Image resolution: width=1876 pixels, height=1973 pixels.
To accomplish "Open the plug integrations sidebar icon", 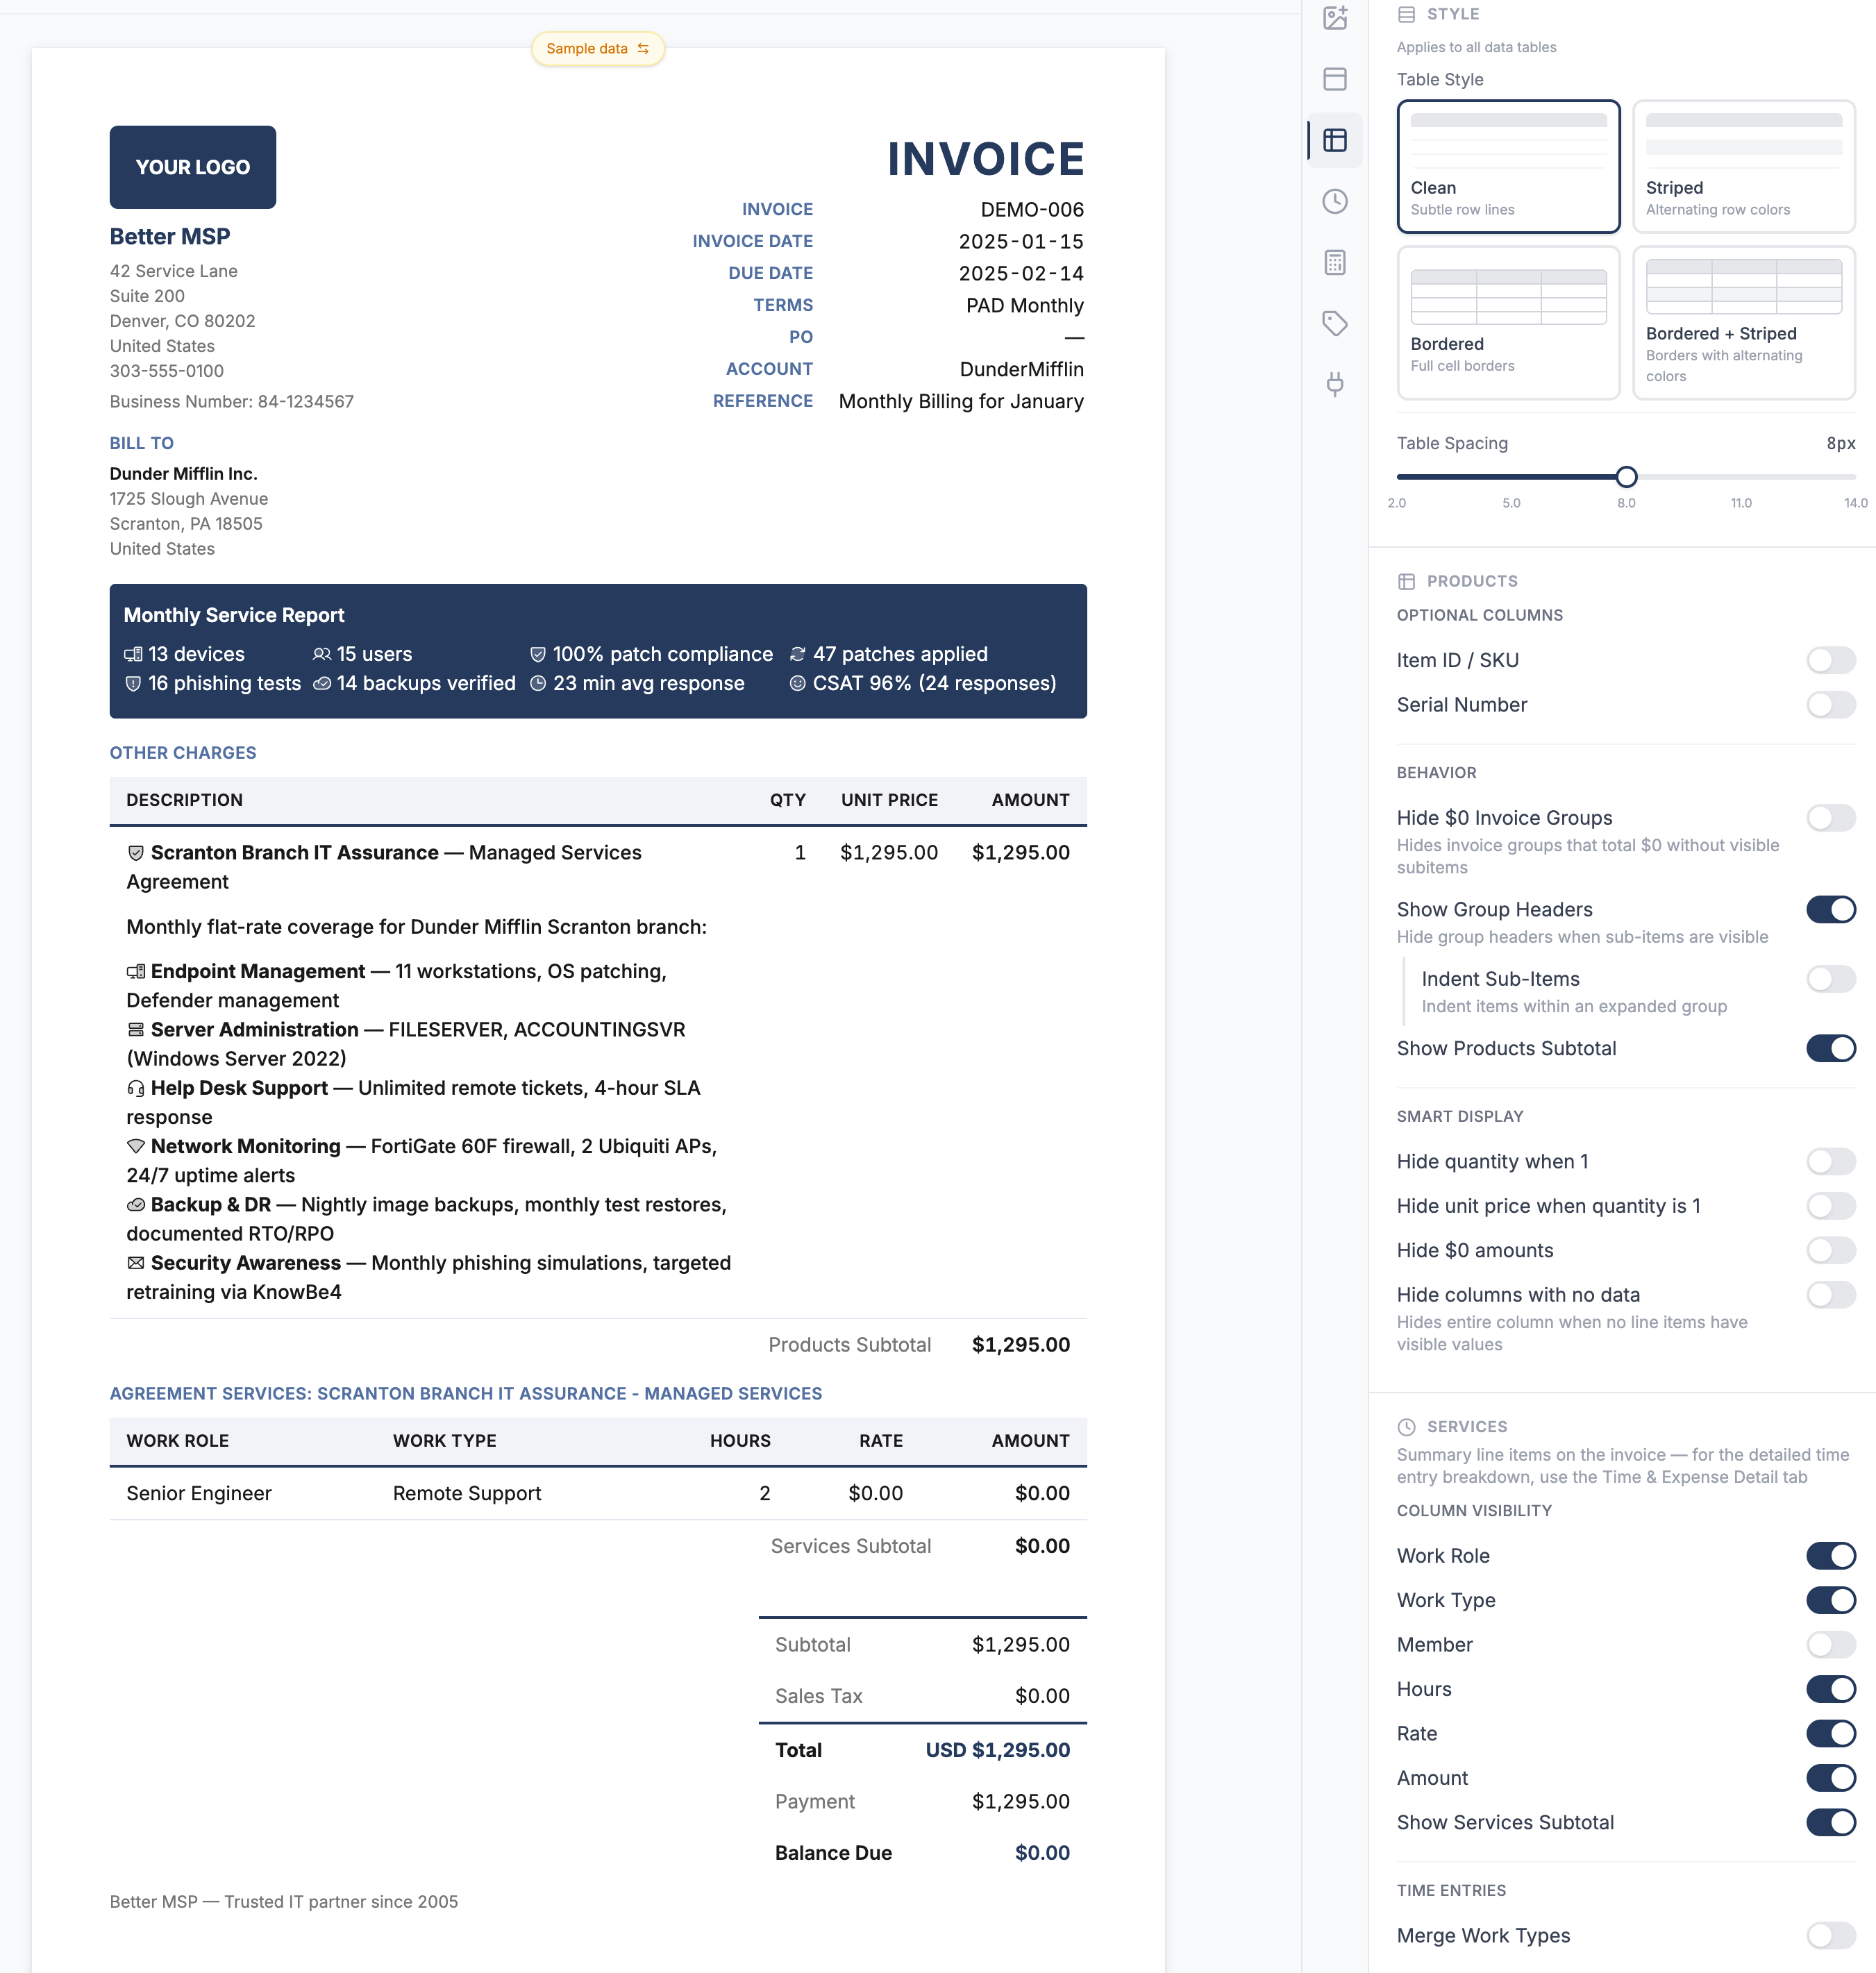I will (1335, 384).
